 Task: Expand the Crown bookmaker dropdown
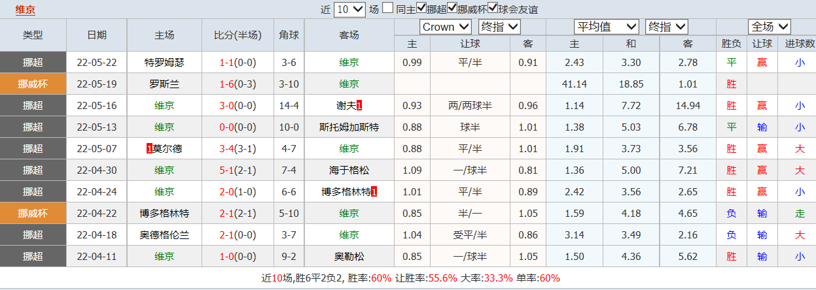click(x=446, y=27)
